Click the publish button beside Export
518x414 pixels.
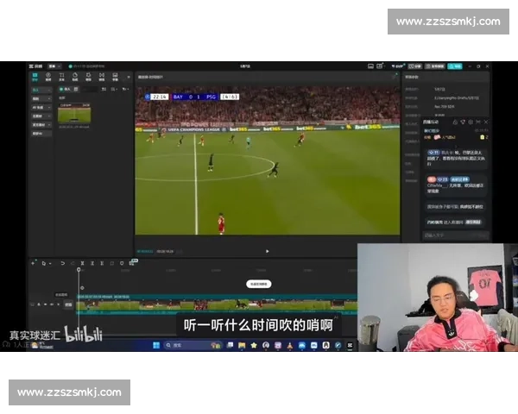coord(435,66)
